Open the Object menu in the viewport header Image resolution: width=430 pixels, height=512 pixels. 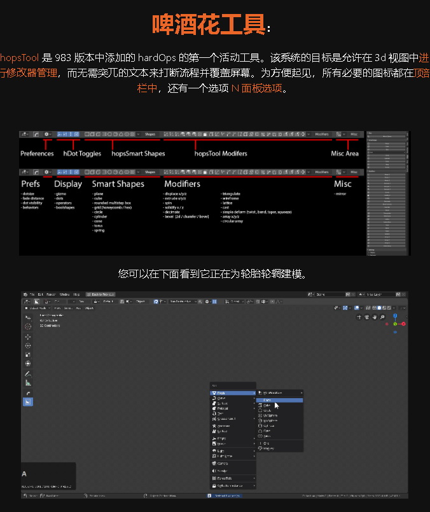click(x=89, y=308)
